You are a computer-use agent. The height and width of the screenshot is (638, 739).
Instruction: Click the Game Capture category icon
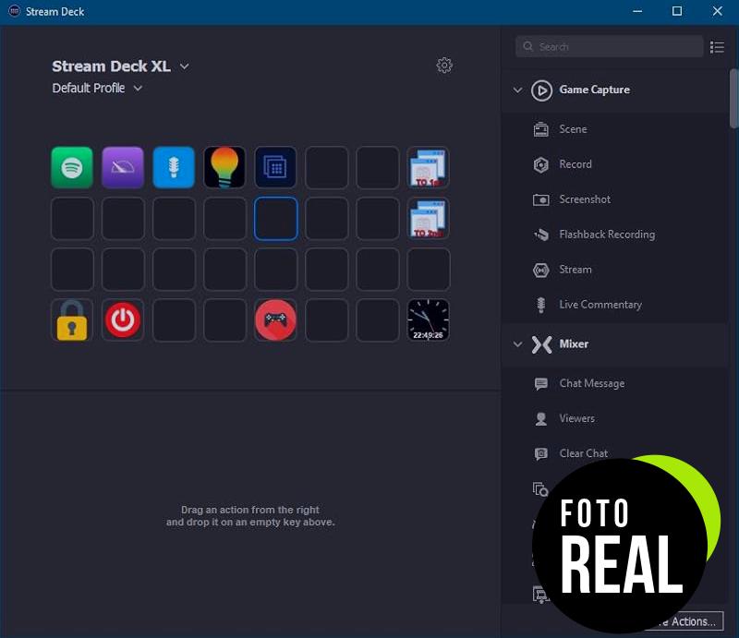541,90
